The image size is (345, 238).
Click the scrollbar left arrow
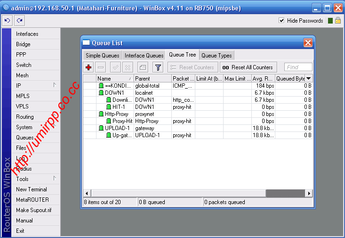(87, 193)
